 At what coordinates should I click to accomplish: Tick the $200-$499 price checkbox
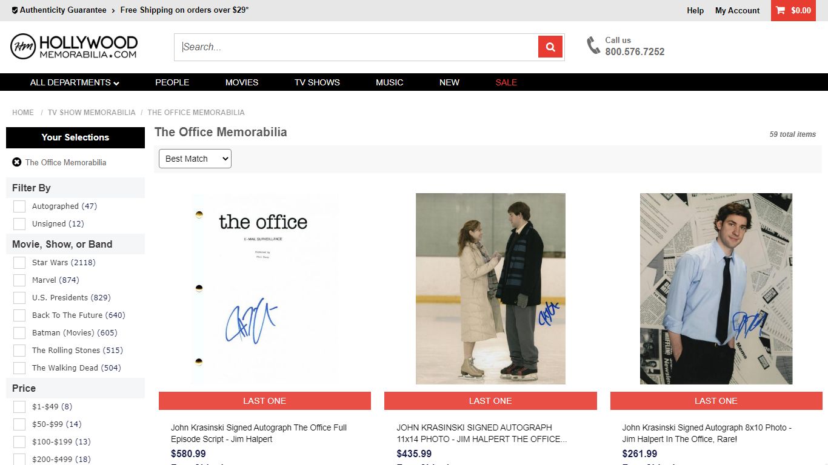tap(19, 460)
